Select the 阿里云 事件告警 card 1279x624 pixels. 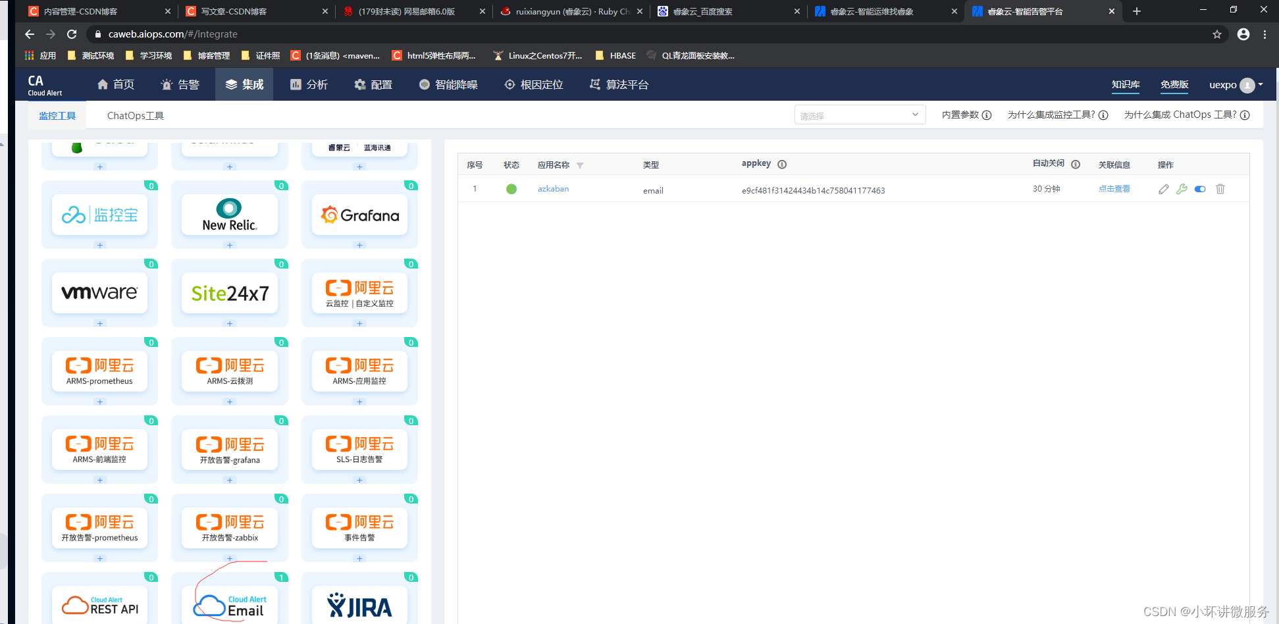[x=359, y=528]
